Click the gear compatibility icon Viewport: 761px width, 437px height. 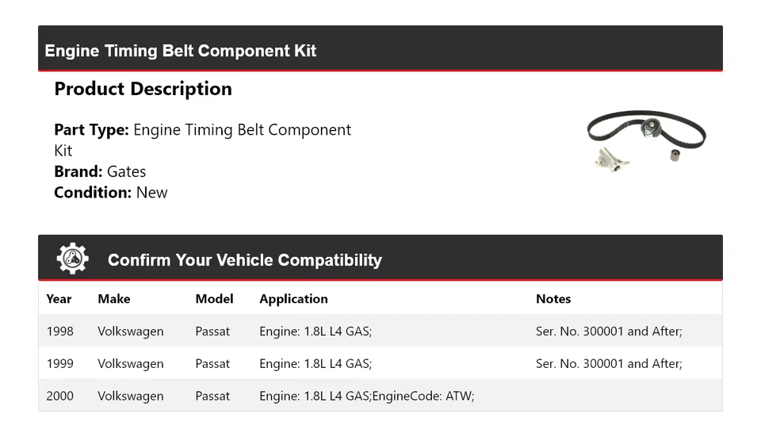point(72,259)
